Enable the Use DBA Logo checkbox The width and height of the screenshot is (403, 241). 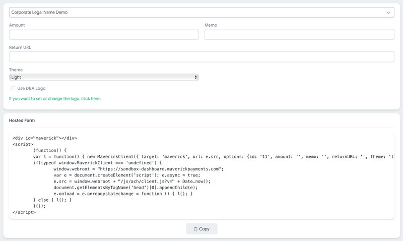click(x=13, y=88)
